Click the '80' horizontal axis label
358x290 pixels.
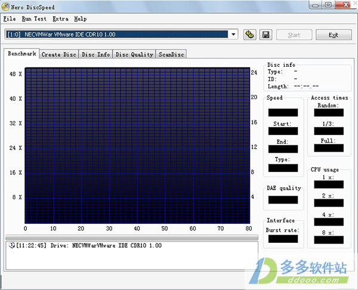coord(249,229)
